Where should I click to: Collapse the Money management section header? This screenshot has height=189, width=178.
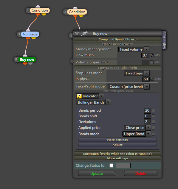117,44
